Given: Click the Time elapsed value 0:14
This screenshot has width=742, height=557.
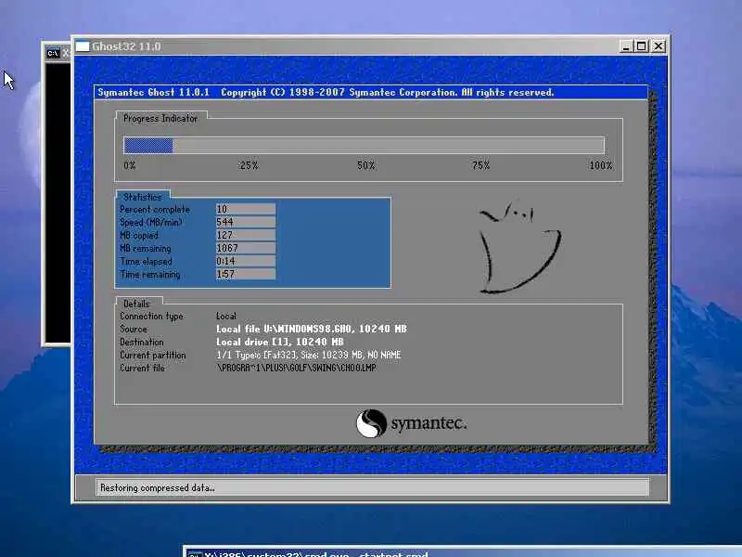Looking at the screenshot, I should 246,261.
